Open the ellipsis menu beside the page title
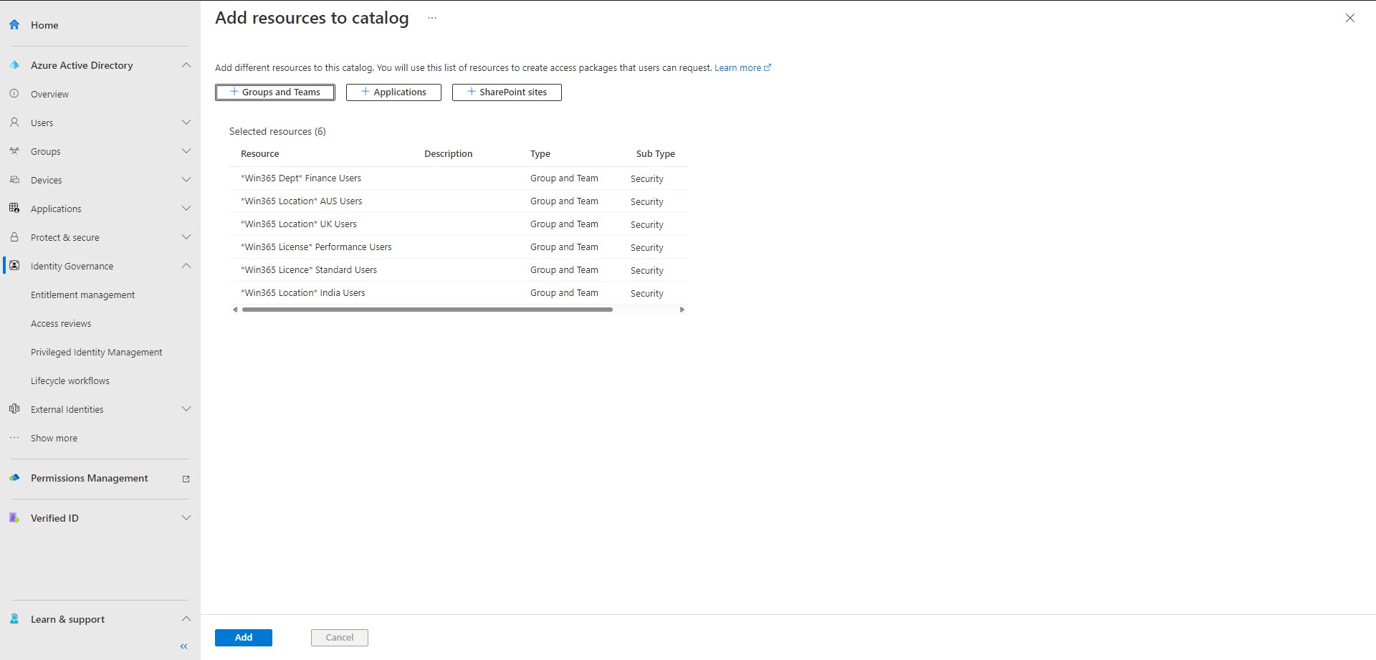 tap(431, 17)
